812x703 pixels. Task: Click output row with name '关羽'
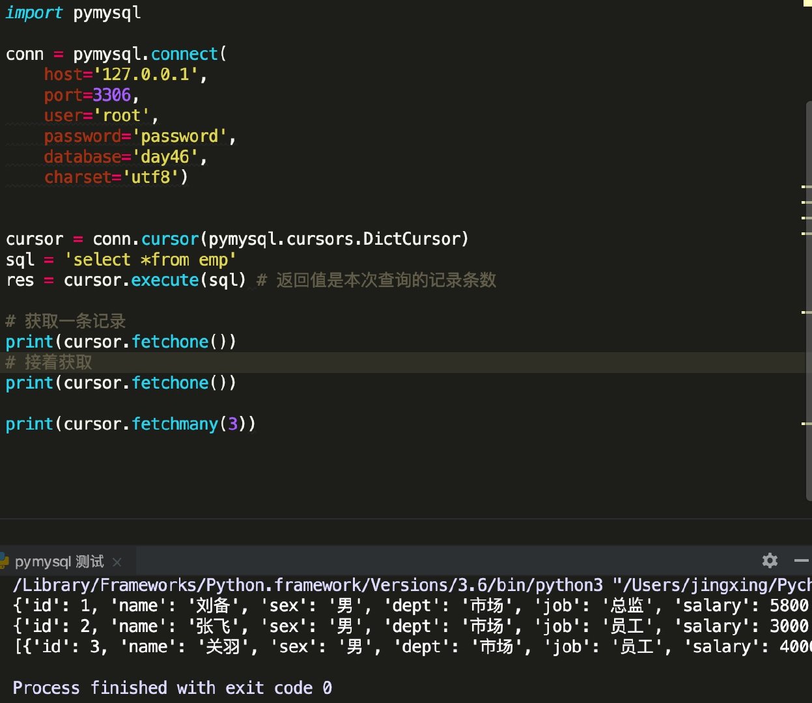(412, 646)
